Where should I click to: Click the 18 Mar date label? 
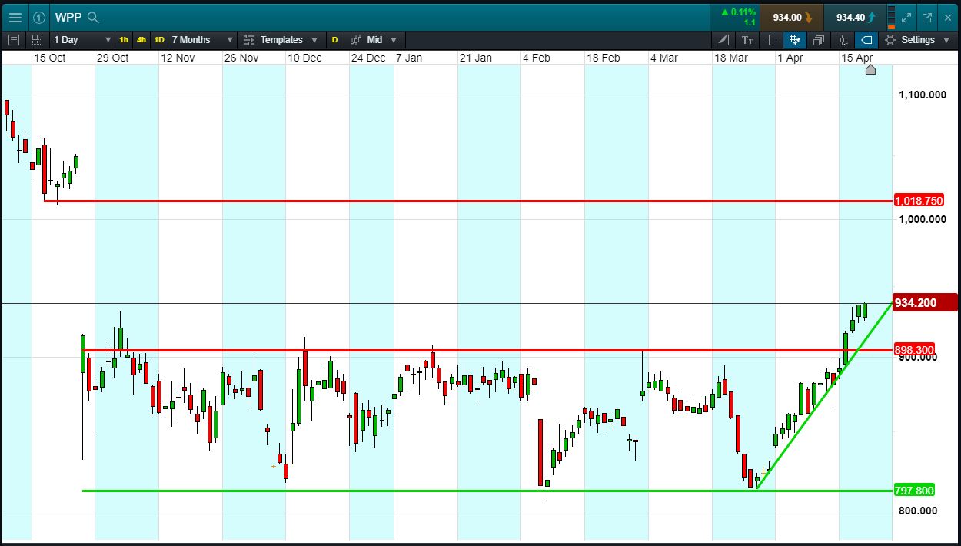[x=731, y=58]
